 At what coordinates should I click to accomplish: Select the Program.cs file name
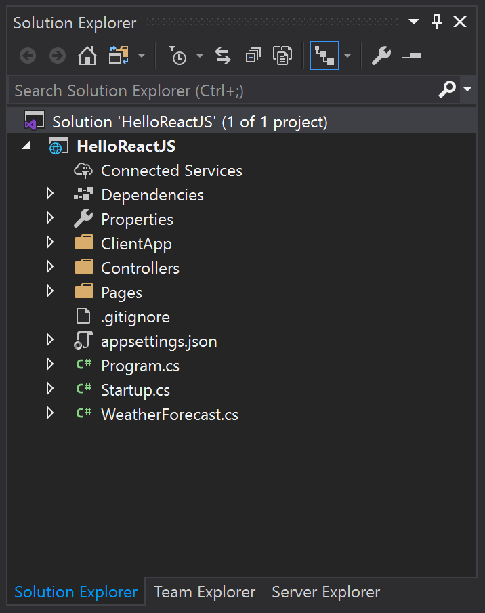[140, 366]
